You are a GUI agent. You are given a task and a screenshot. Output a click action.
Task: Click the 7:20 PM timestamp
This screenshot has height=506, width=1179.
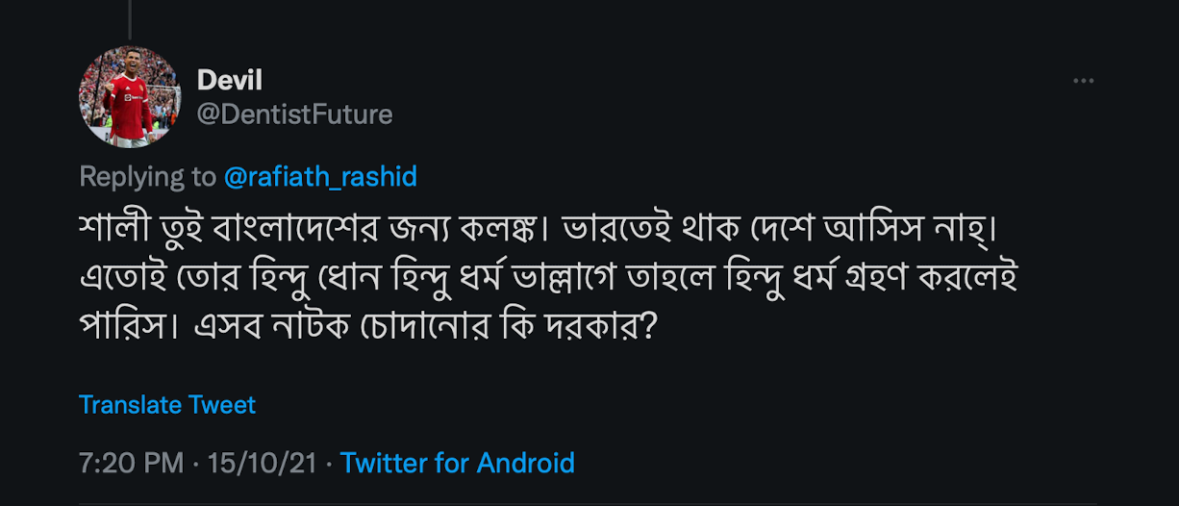(x=131, y=463)
